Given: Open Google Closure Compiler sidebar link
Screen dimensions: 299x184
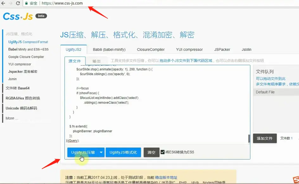Looking at the screenshot, I should point(26,57).
